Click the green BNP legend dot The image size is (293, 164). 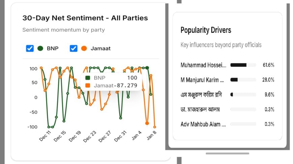[x=40, y=48]
